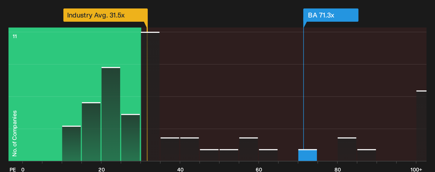
Task: Click the x-axis tick label 60
Action: 259,170
